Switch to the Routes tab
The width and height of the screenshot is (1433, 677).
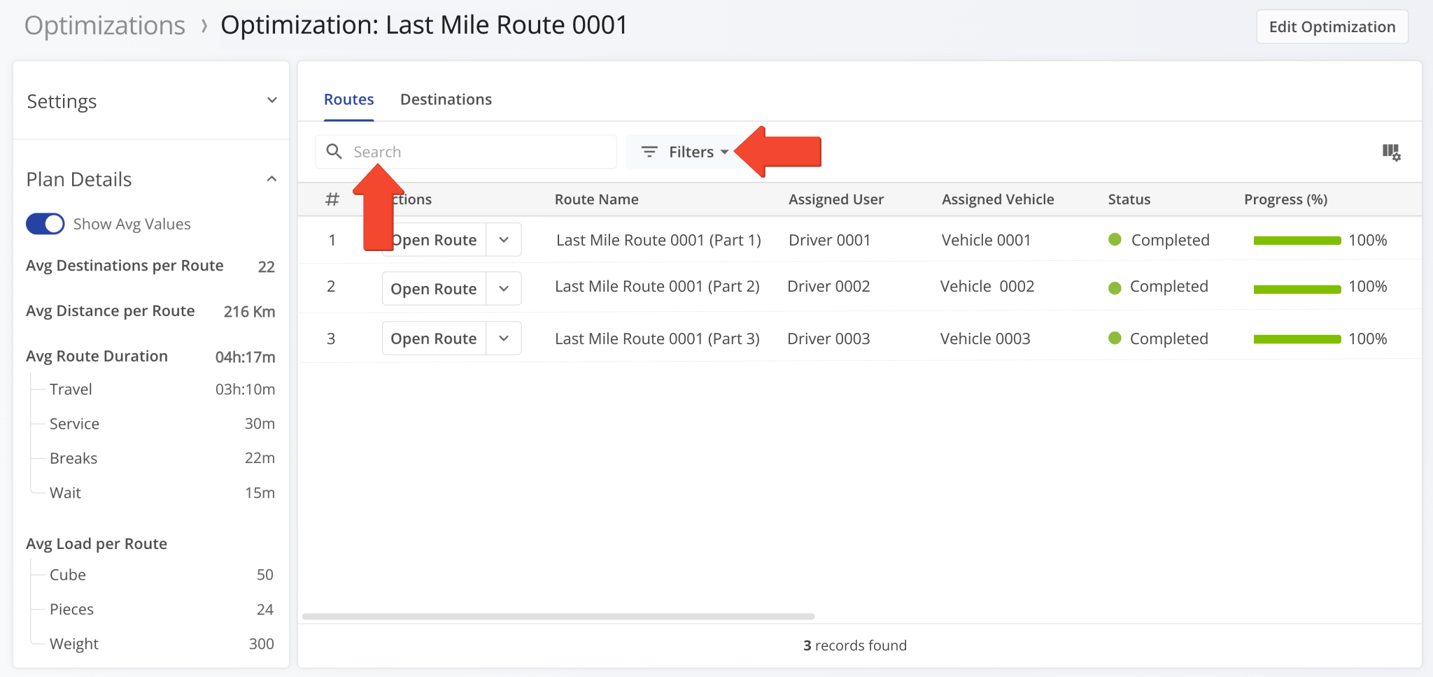pyautogui.click(x=348, y=99)
